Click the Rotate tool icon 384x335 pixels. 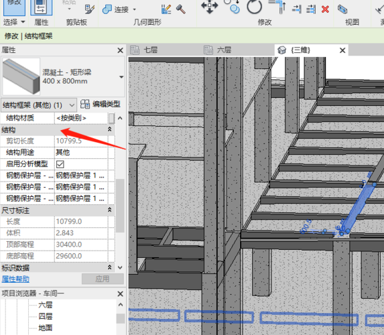[x=254, y=7]
